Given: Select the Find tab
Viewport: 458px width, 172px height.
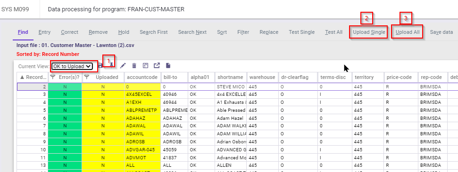Looking at the screenshot, I should (23, 32).
